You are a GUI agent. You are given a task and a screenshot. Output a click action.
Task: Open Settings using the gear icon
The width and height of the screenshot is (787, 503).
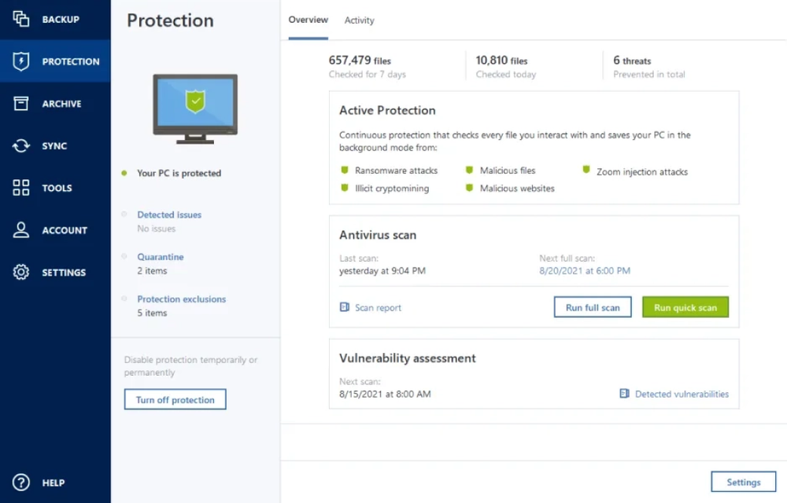(19, 272)
